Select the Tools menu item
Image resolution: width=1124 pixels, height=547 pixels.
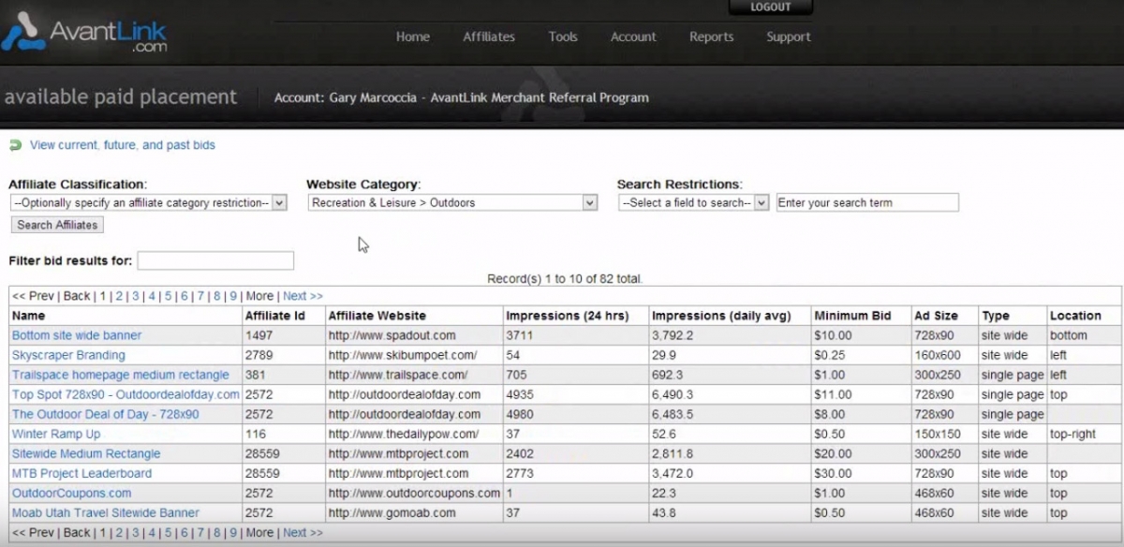pyautogui.click(x=563, y=37)
